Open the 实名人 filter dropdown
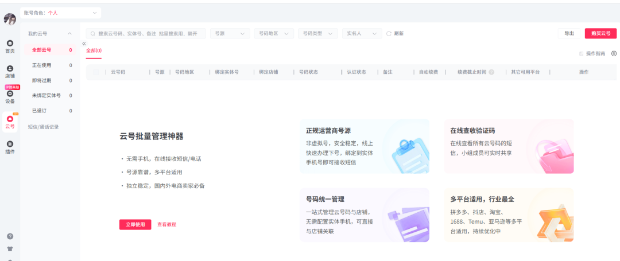 coord(362,34)
